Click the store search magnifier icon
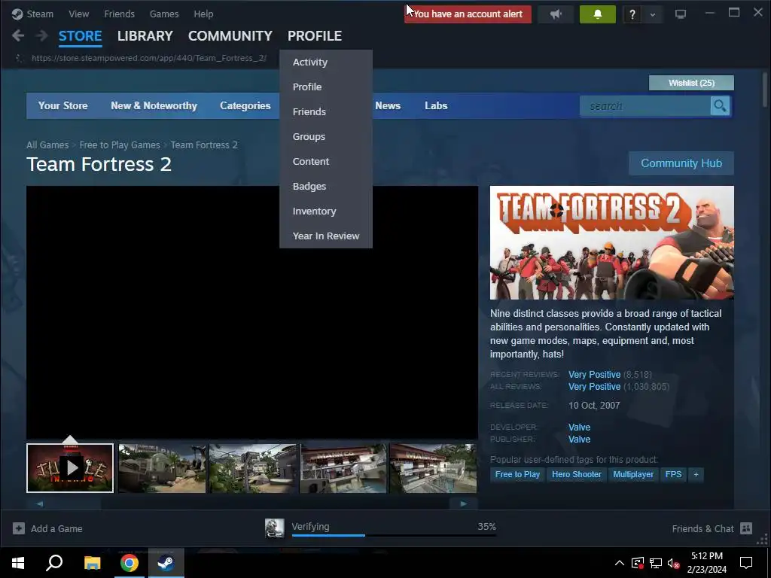Image resolution: width=771 pixels, height=578 pixels. coord(720,105)
